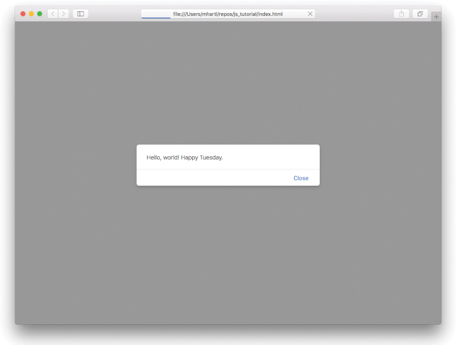Dismiss the alert with Close

point(301,178)
